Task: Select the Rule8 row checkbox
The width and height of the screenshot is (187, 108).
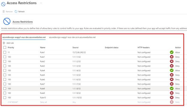Action: (x=5, y=88)
